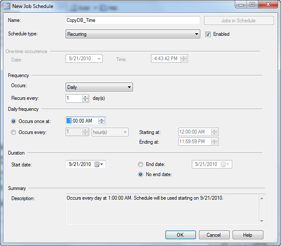The width and height of the screenshot is (281, 246).
Task: Increase the Occurs once at time
Action: click(102, 119)
